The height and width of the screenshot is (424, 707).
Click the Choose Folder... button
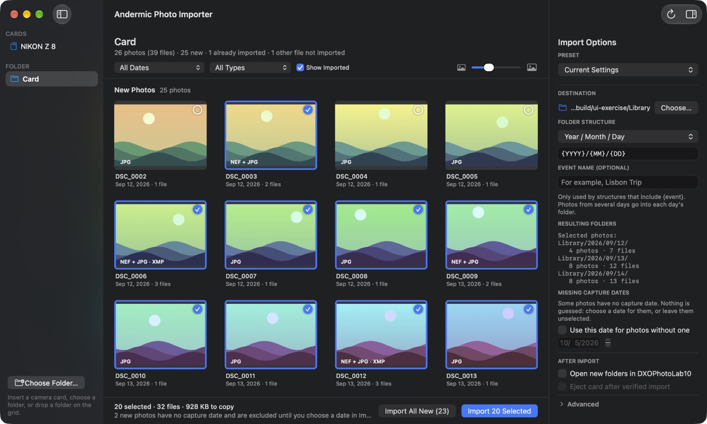tap(46, 383)
